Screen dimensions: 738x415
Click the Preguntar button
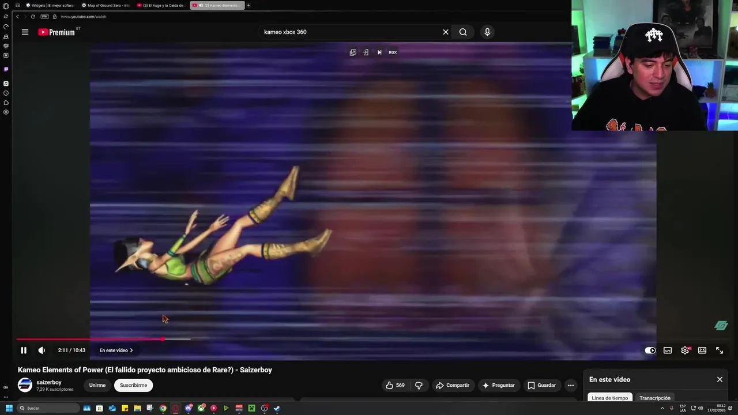pyautogui.click(x=498, y=385)
